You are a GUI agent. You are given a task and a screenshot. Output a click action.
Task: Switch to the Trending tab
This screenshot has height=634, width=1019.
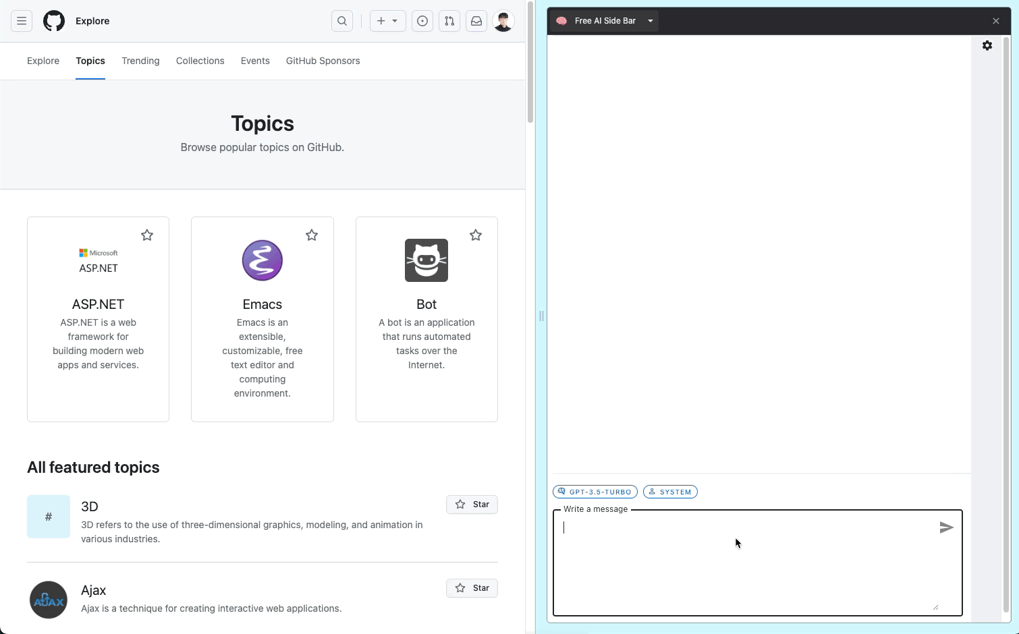[x=140, y=61]
